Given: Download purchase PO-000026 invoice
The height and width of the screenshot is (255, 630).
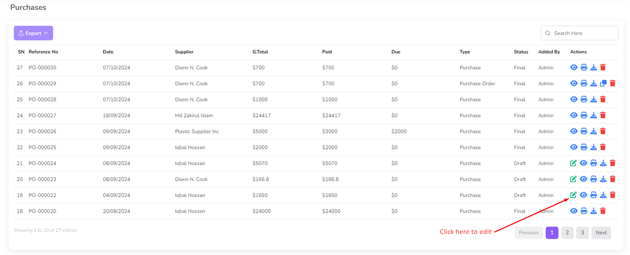Looking at the screenshot, I should [593, 131].
